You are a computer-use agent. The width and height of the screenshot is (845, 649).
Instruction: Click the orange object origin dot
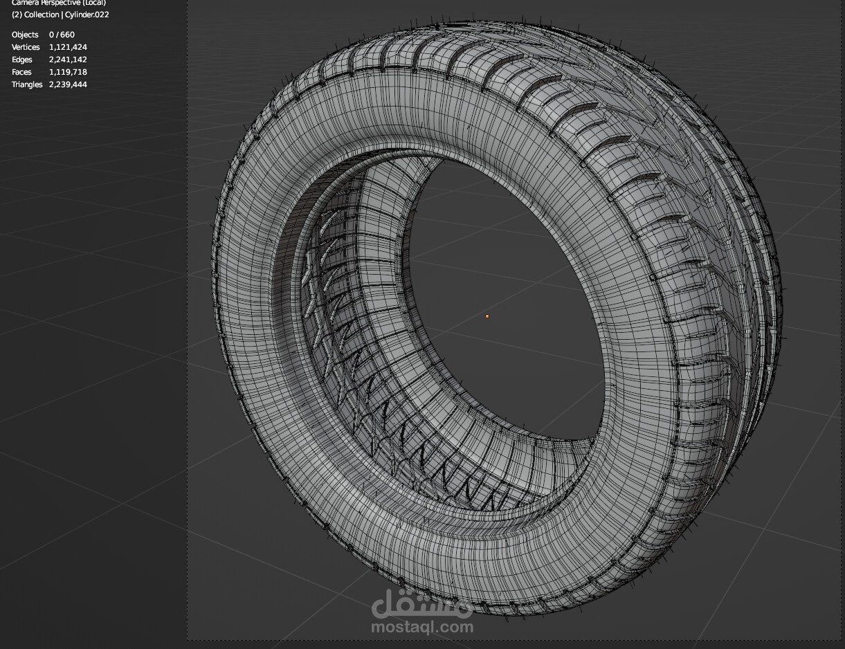click(x=487, y=316)
